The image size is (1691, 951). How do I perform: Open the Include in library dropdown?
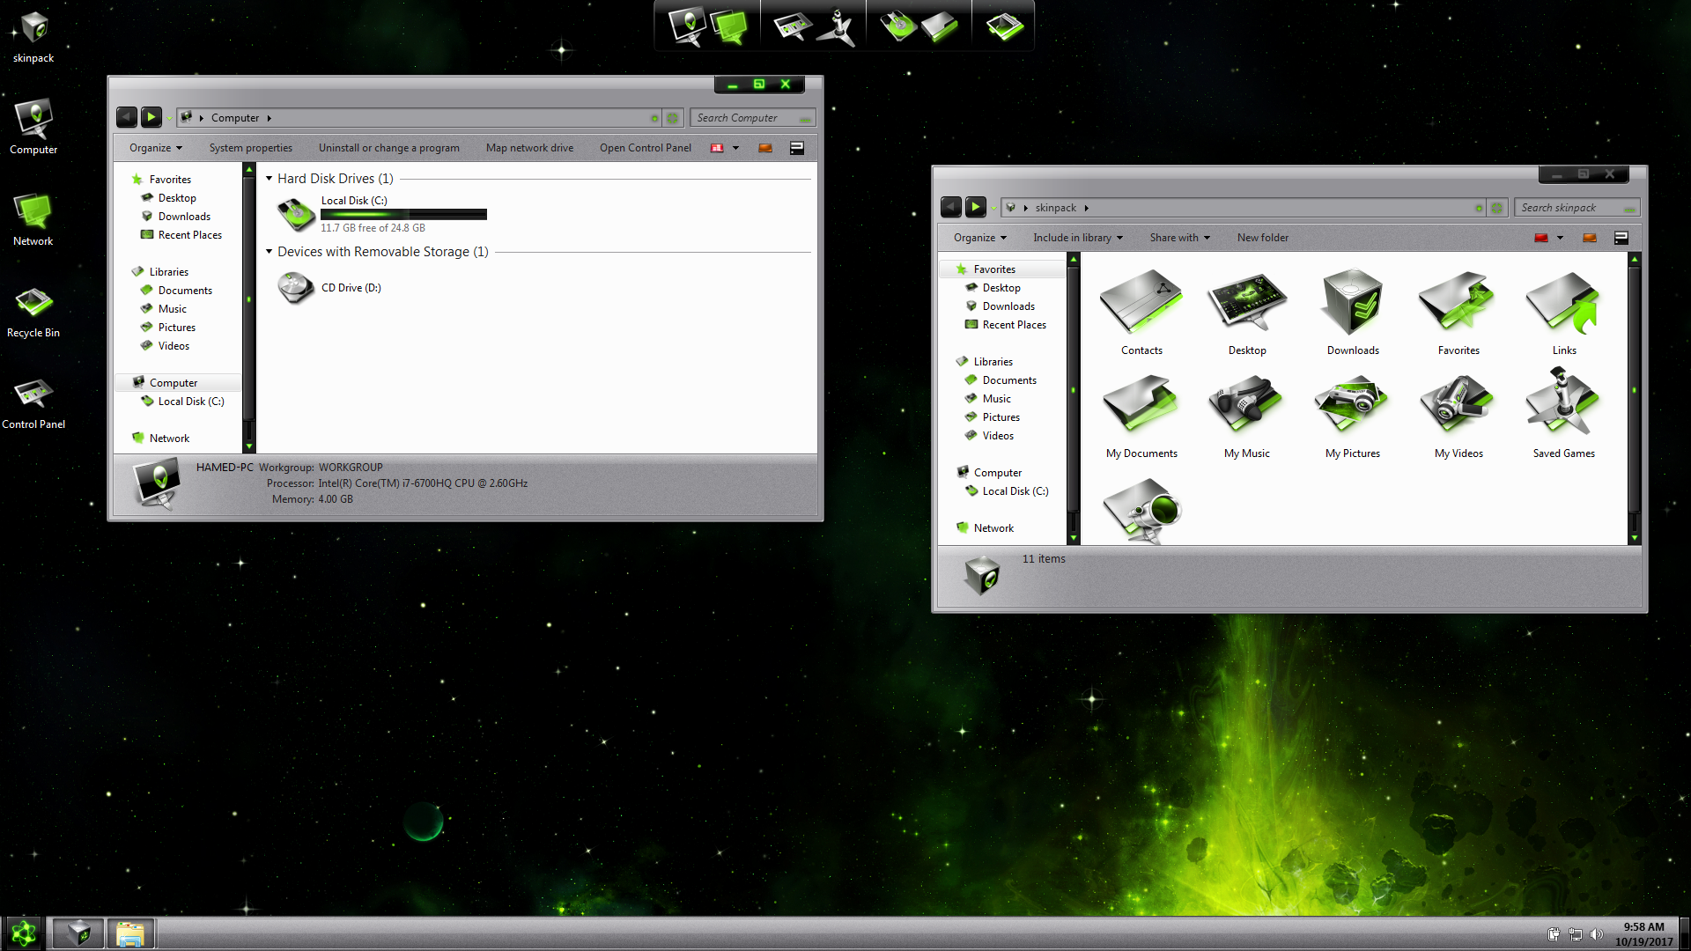[1077, 238]
